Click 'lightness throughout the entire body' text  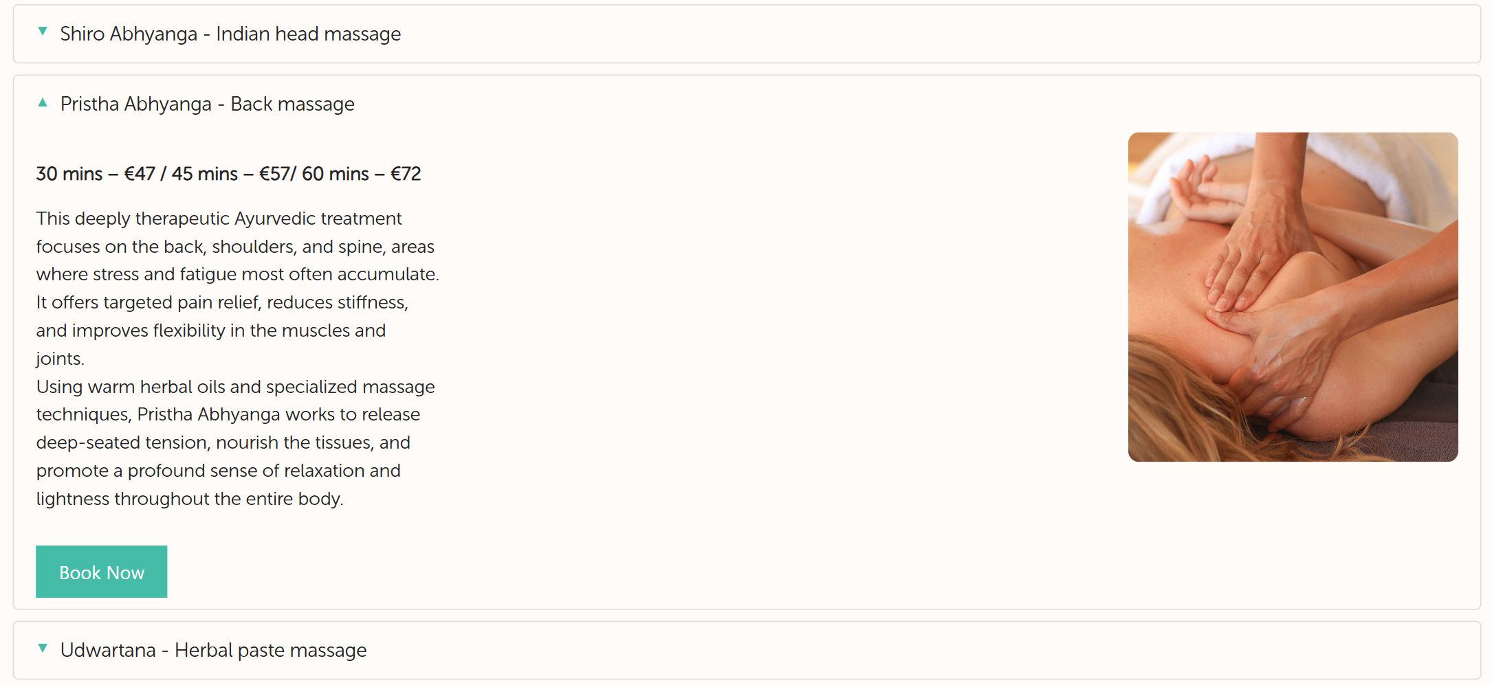pyautogui.click(x=189, y=499)
